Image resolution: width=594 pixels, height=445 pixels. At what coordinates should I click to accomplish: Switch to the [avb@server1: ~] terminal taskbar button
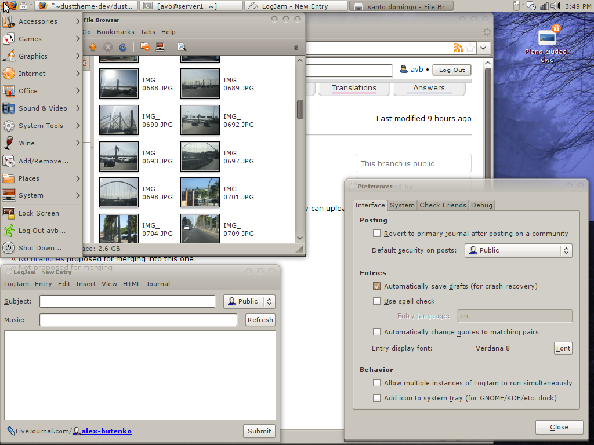[191, 6]
